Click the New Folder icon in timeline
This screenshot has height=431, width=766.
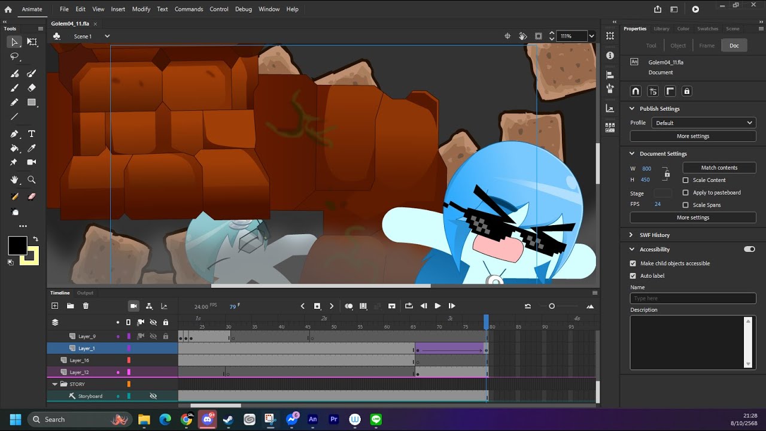point(70,306)
